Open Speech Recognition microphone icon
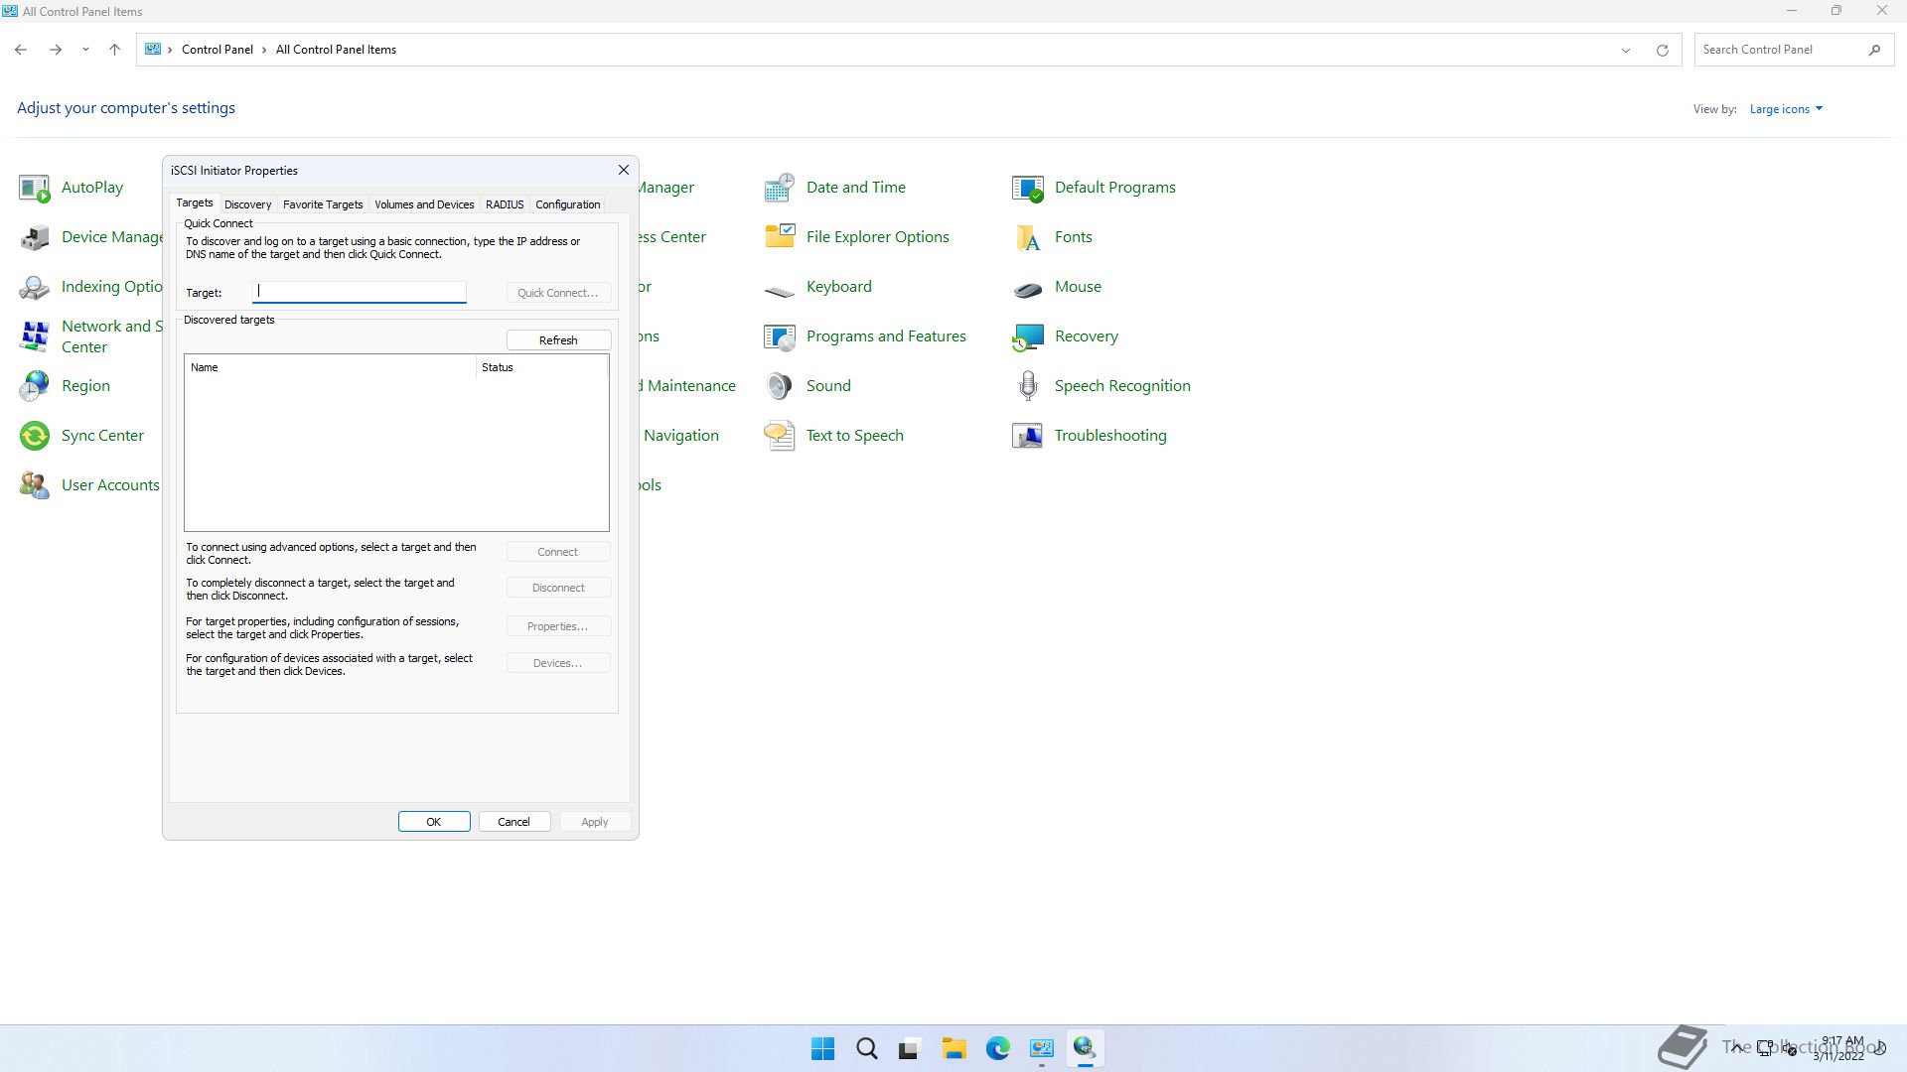Screen dimensions: 1907x1072 click(x=1028, y=386)
